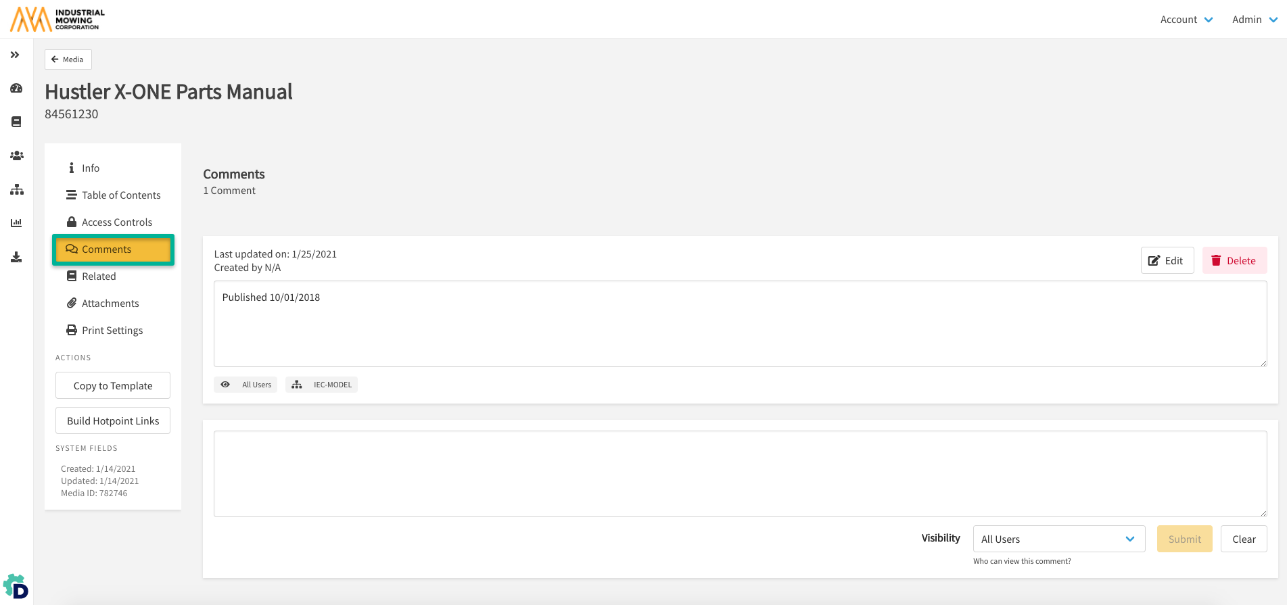Open the reports chart icon in sidebar

tap(16, 223)
